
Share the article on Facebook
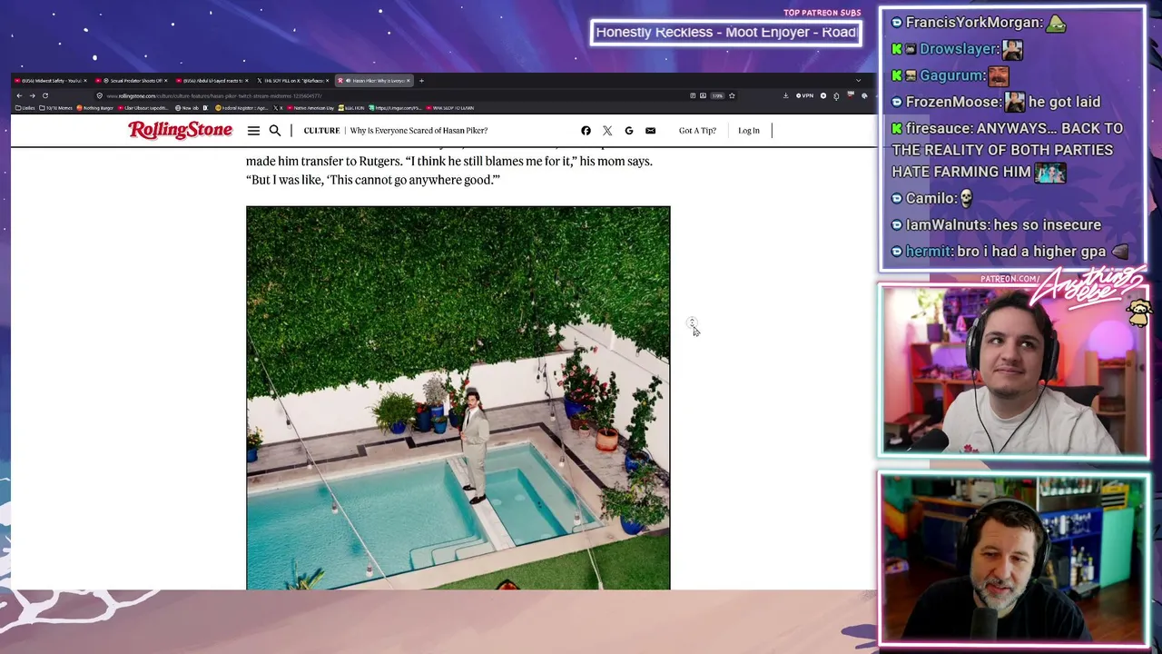click(x=586, y=131)
